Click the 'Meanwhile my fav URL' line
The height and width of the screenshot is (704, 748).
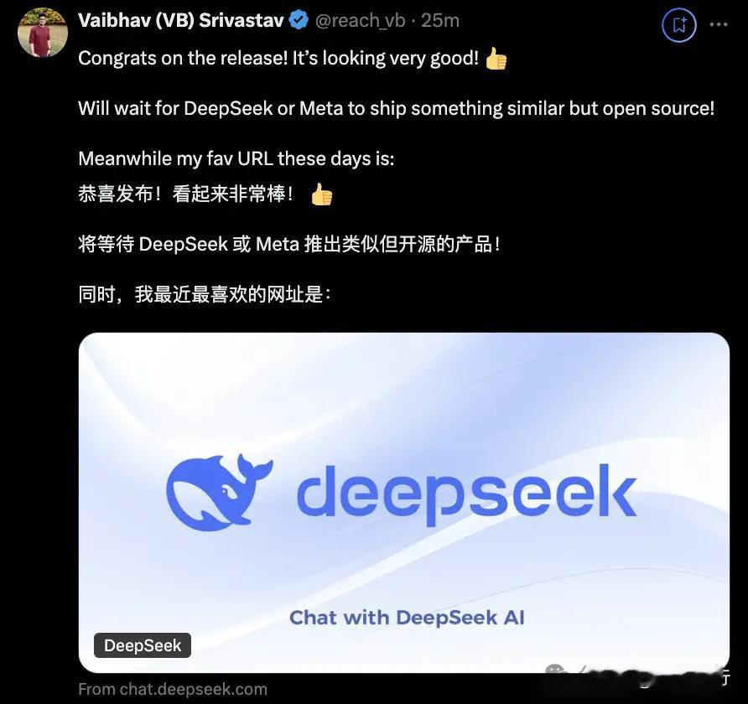pos(236,158)
